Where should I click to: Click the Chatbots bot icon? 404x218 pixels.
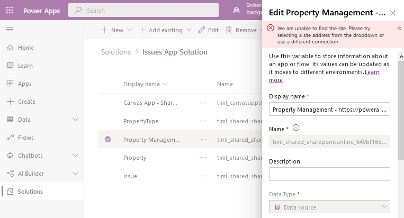click(x=10, y=156)
